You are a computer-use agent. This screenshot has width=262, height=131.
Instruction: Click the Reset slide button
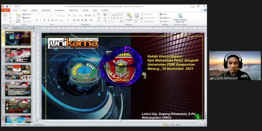pyautogui.click(x=26, y=18)
